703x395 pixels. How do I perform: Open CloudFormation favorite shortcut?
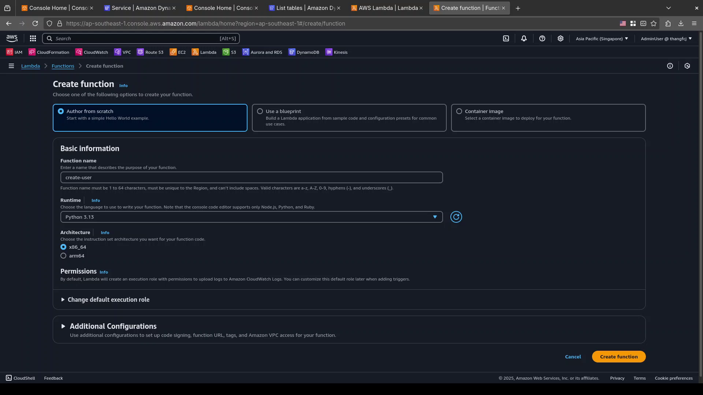(49, 52)
